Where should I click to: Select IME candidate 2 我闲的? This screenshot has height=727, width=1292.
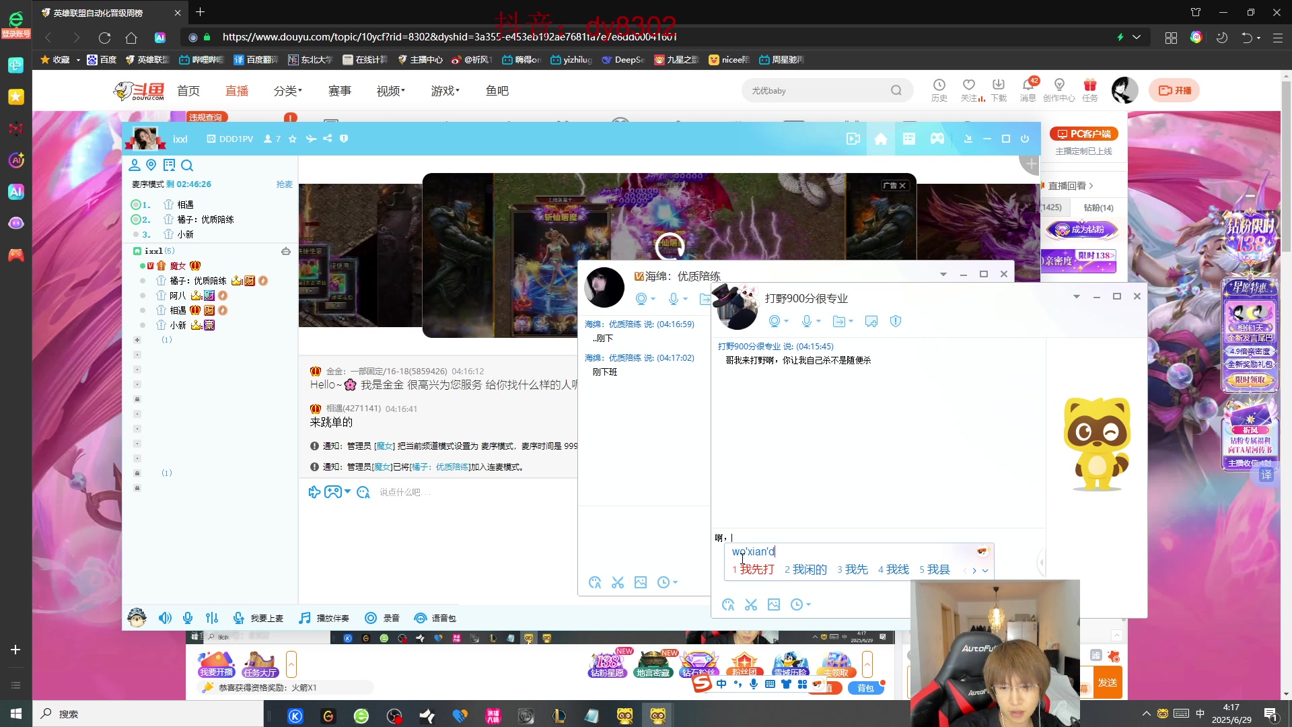(x=805, y=569)
